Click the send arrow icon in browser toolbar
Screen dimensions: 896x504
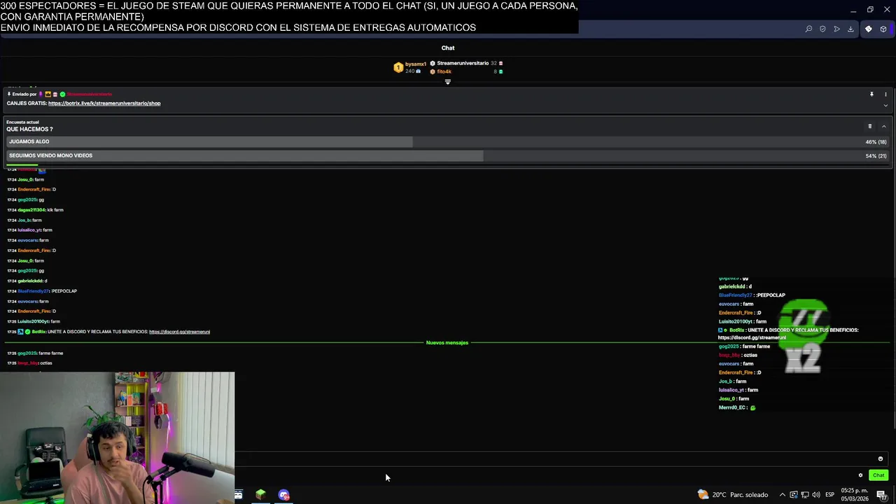836,29
